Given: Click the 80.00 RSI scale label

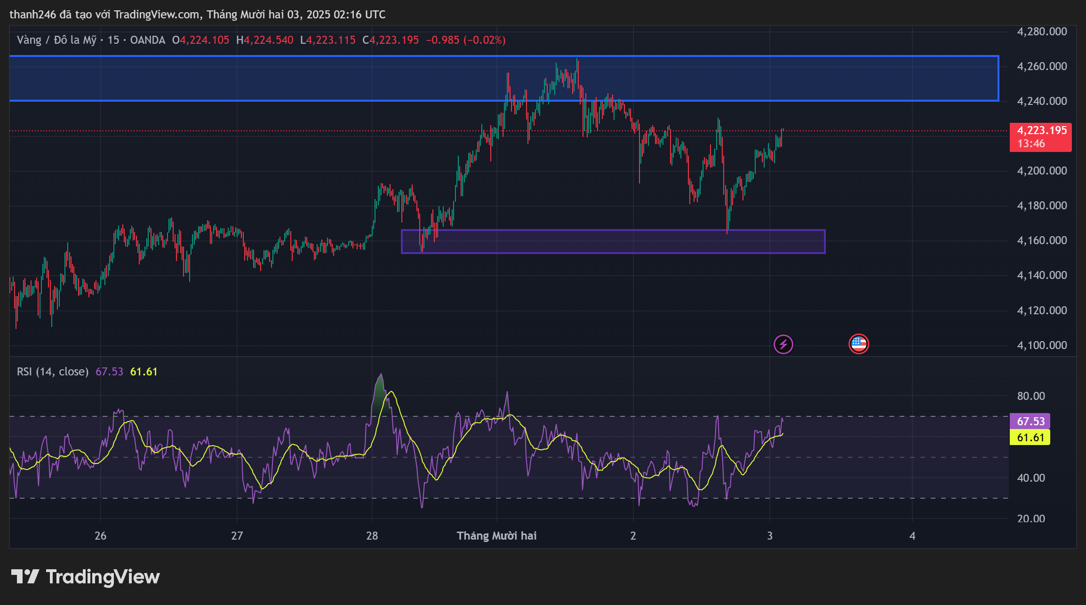Looking at the screenshot, I should click(x=1030, y=396).
